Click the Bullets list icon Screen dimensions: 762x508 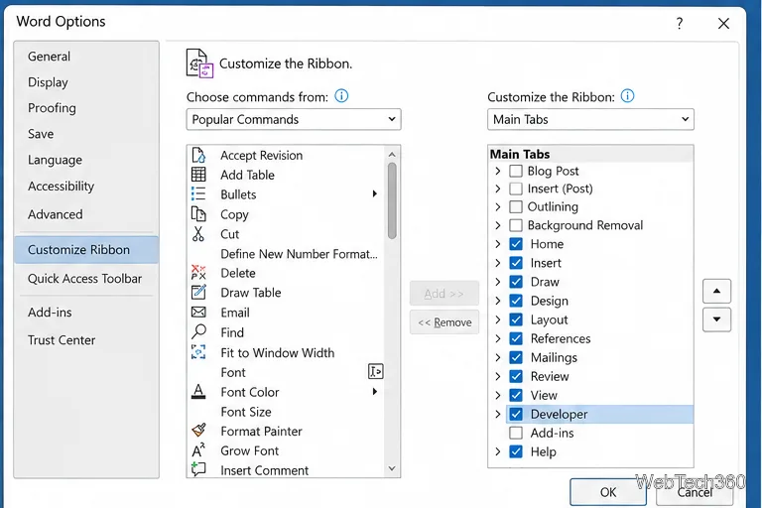(x=198, y=193)
